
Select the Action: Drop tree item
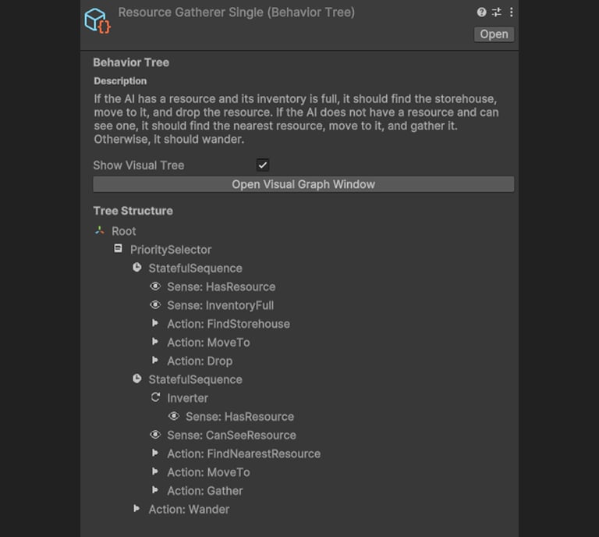199,361
